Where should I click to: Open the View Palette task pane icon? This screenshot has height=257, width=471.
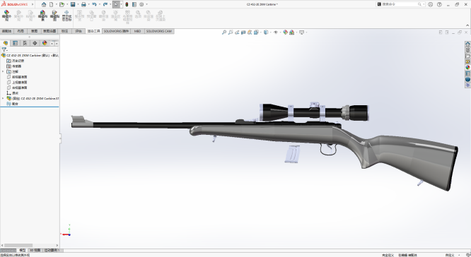pyautogui.click(x=467, y=61)
